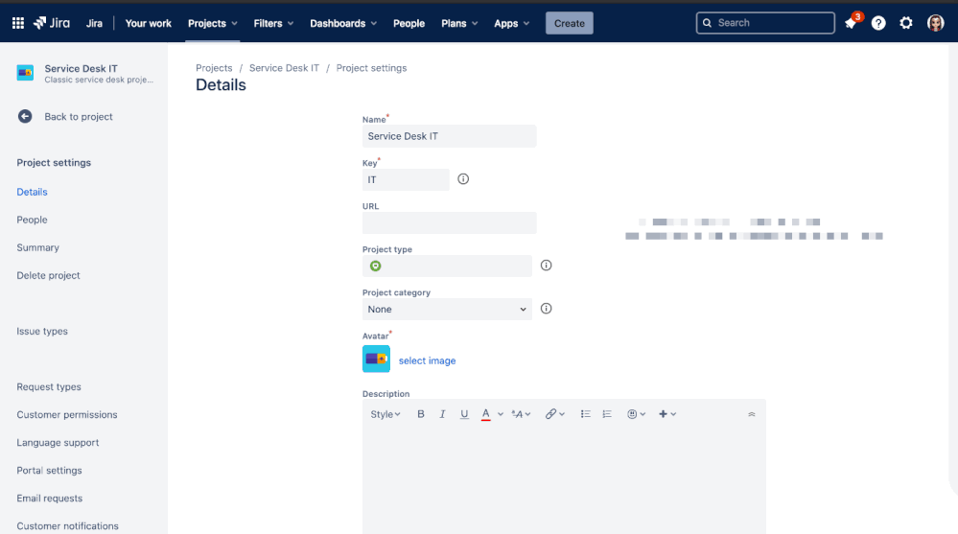Viewport: 958px width, 534px height.
Task: Toggle underline formatting in Description editor
Action: [x=464, y=414]
